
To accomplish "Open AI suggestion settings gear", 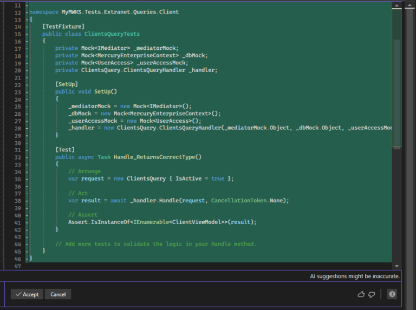I will [392, 294].
